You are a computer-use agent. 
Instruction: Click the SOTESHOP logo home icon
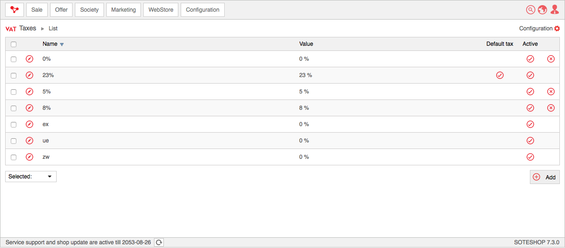click(x=15, y=10)
